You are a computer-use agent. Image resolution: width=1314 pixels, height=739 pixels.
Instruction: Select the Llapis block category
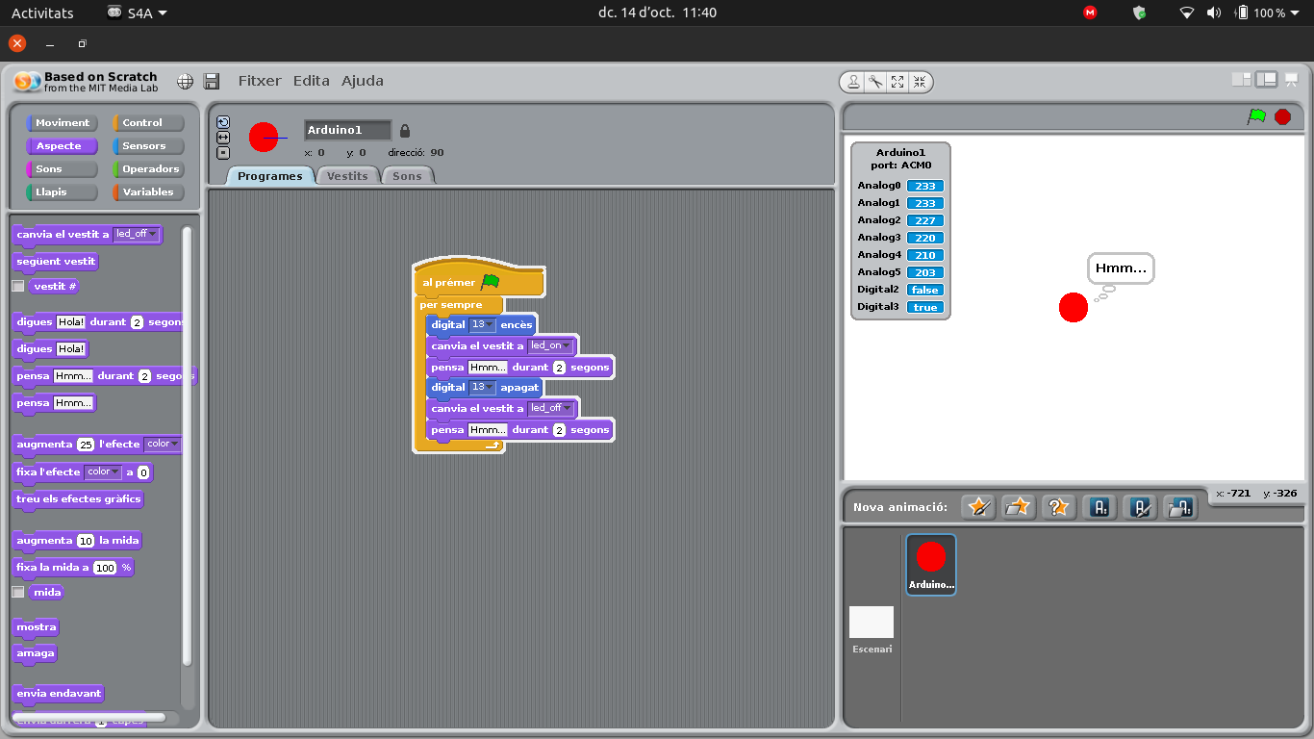point(63,192)
